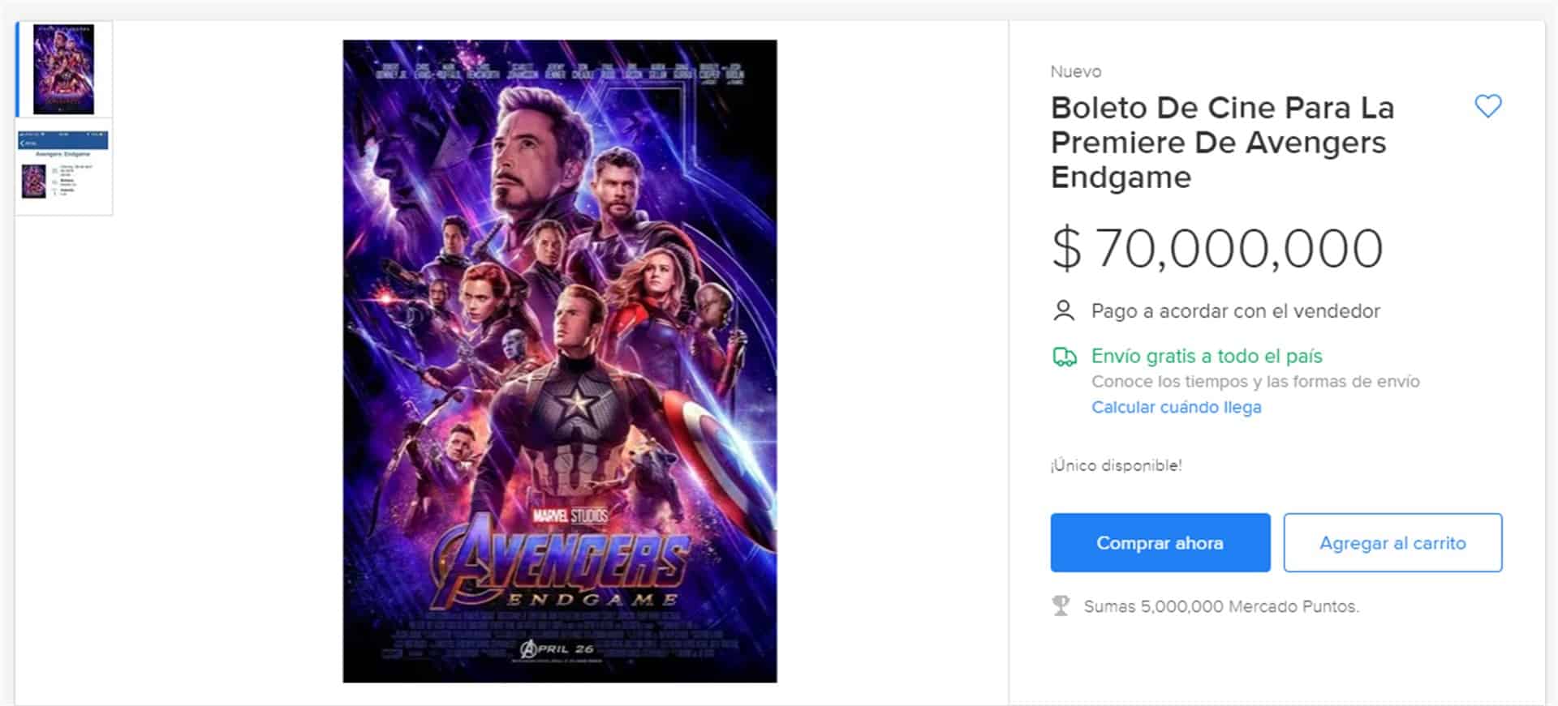Click the Sumas 5,000,000 Mercado Puntos text
The height and width of the screenshot is (706, 1558).
(x=1220, y=606)
